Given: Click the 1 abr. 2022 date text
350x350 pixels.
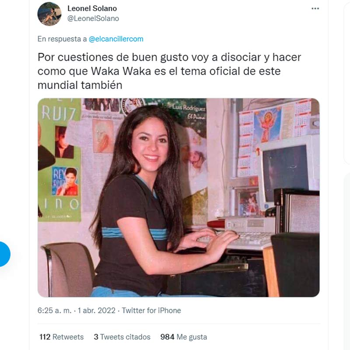Looking at the screenshot, I should [96, 311].
